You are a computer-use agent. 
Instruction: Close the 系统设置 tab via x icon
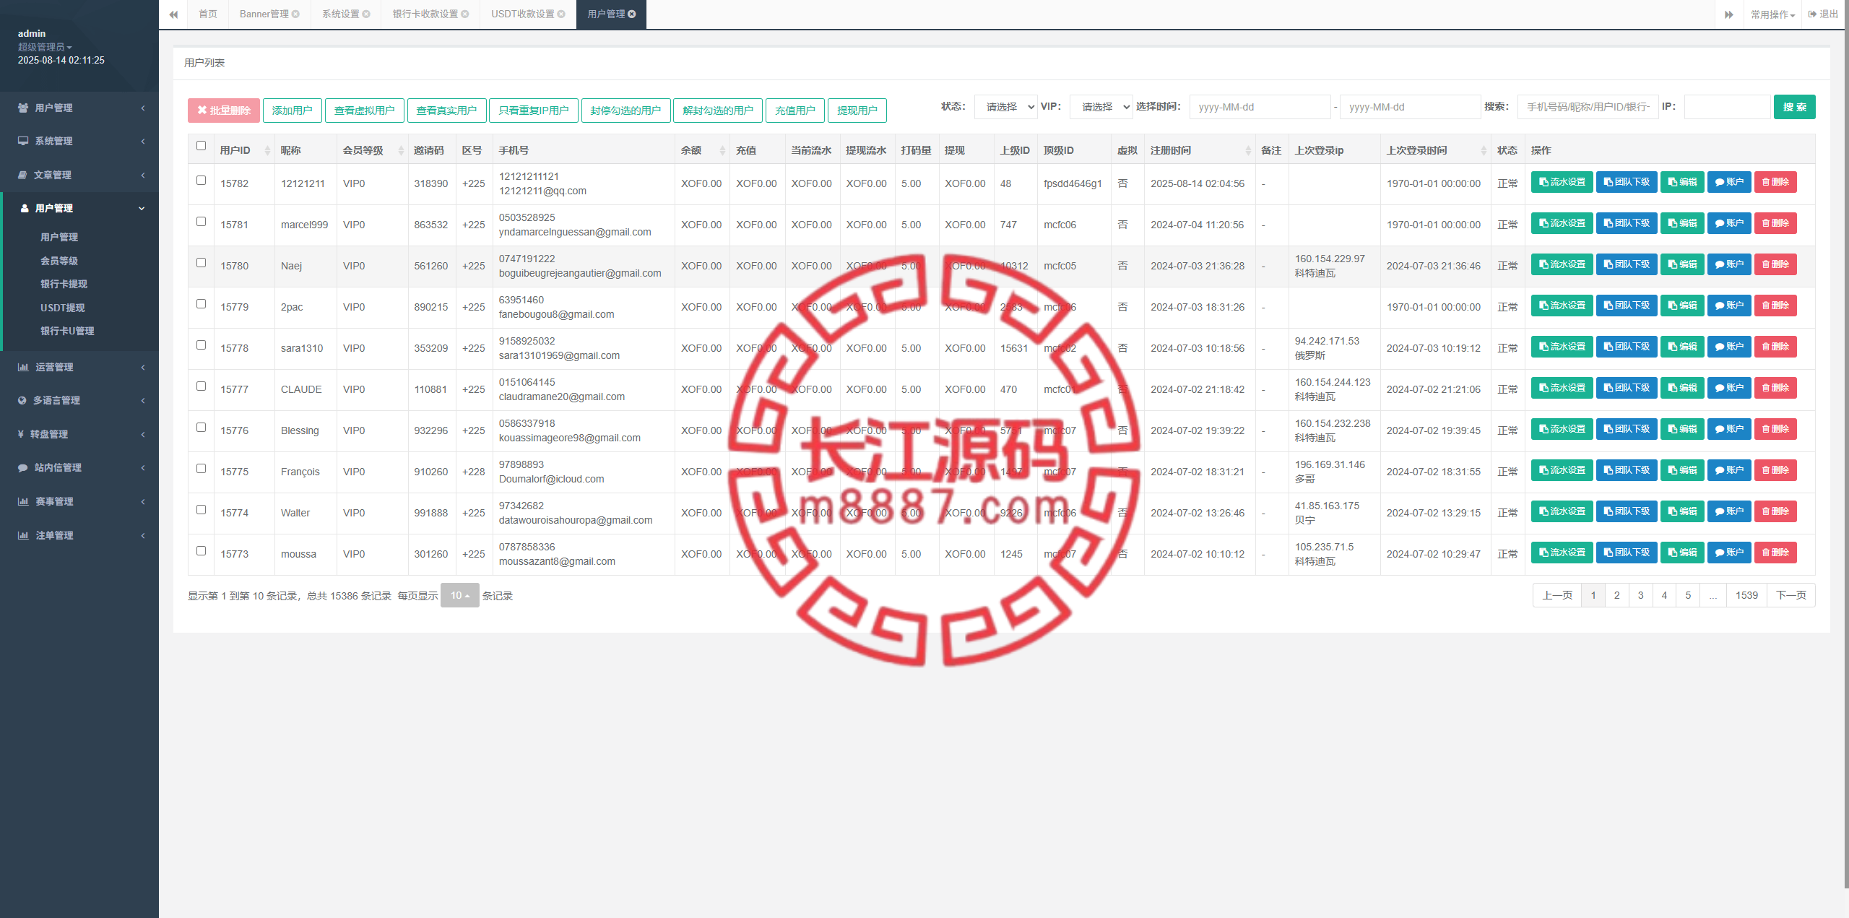tap(366, 14)
